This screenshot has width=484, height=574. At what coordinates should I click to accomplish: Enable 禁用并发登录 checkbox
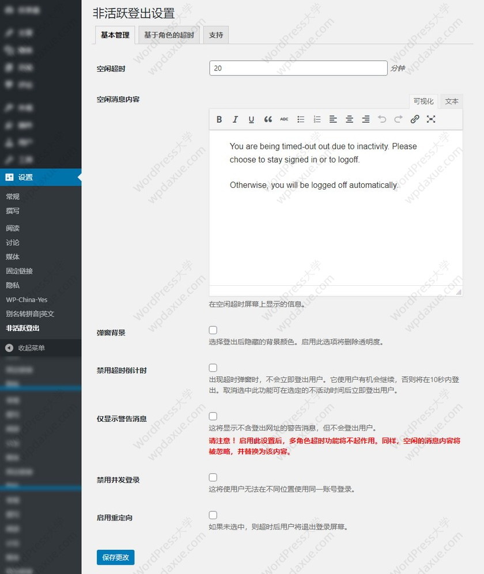point(213,477)
